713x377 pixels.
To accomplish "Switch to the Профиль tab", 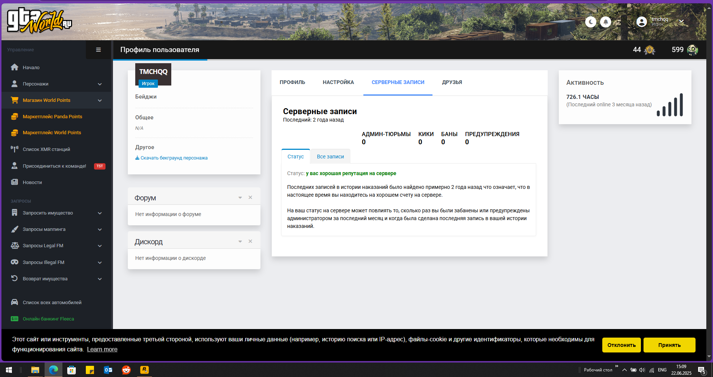I will point(292,82).
